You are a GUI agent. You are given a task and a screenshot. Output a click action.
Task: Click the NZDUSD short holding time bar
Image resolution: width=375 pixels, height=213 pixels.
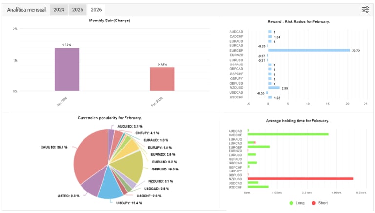pyautogui.click(x=300, y=179)
